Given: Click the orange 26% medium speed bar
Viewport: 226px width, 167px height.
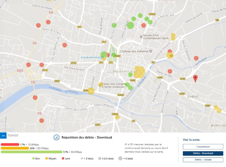Looking at the screenshot, I should 15,148.
